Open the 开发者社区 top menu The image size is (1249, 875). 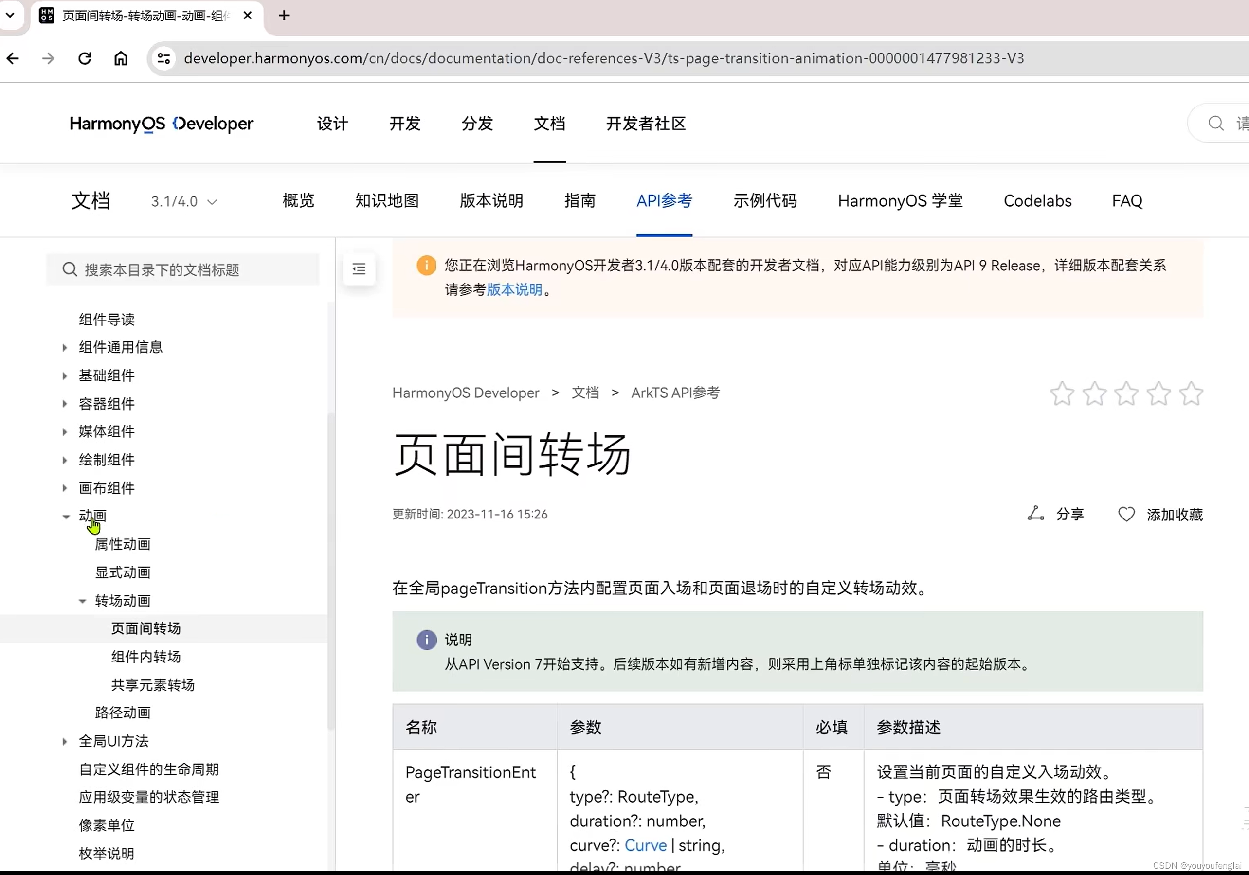pyautogui.click(x=646, y=124)
